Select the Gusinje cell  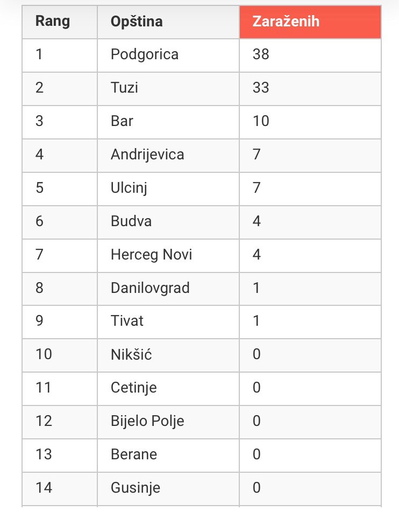coord(168,489)
